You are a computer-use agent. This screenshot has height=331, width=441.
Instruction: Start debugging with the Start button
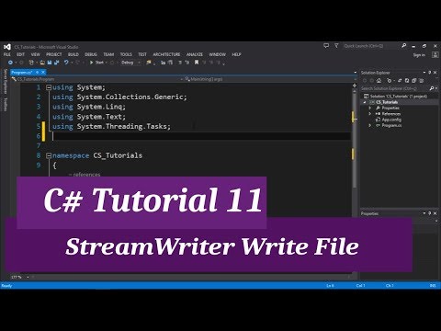96,63
